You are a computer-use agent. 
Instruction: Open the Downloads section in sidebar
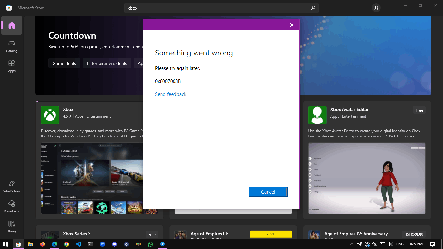click(x=12, y=207)
